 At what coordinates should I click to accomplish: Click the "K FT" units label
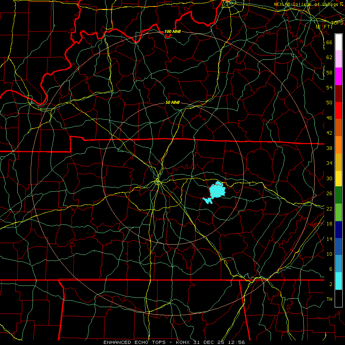point(324,27)
